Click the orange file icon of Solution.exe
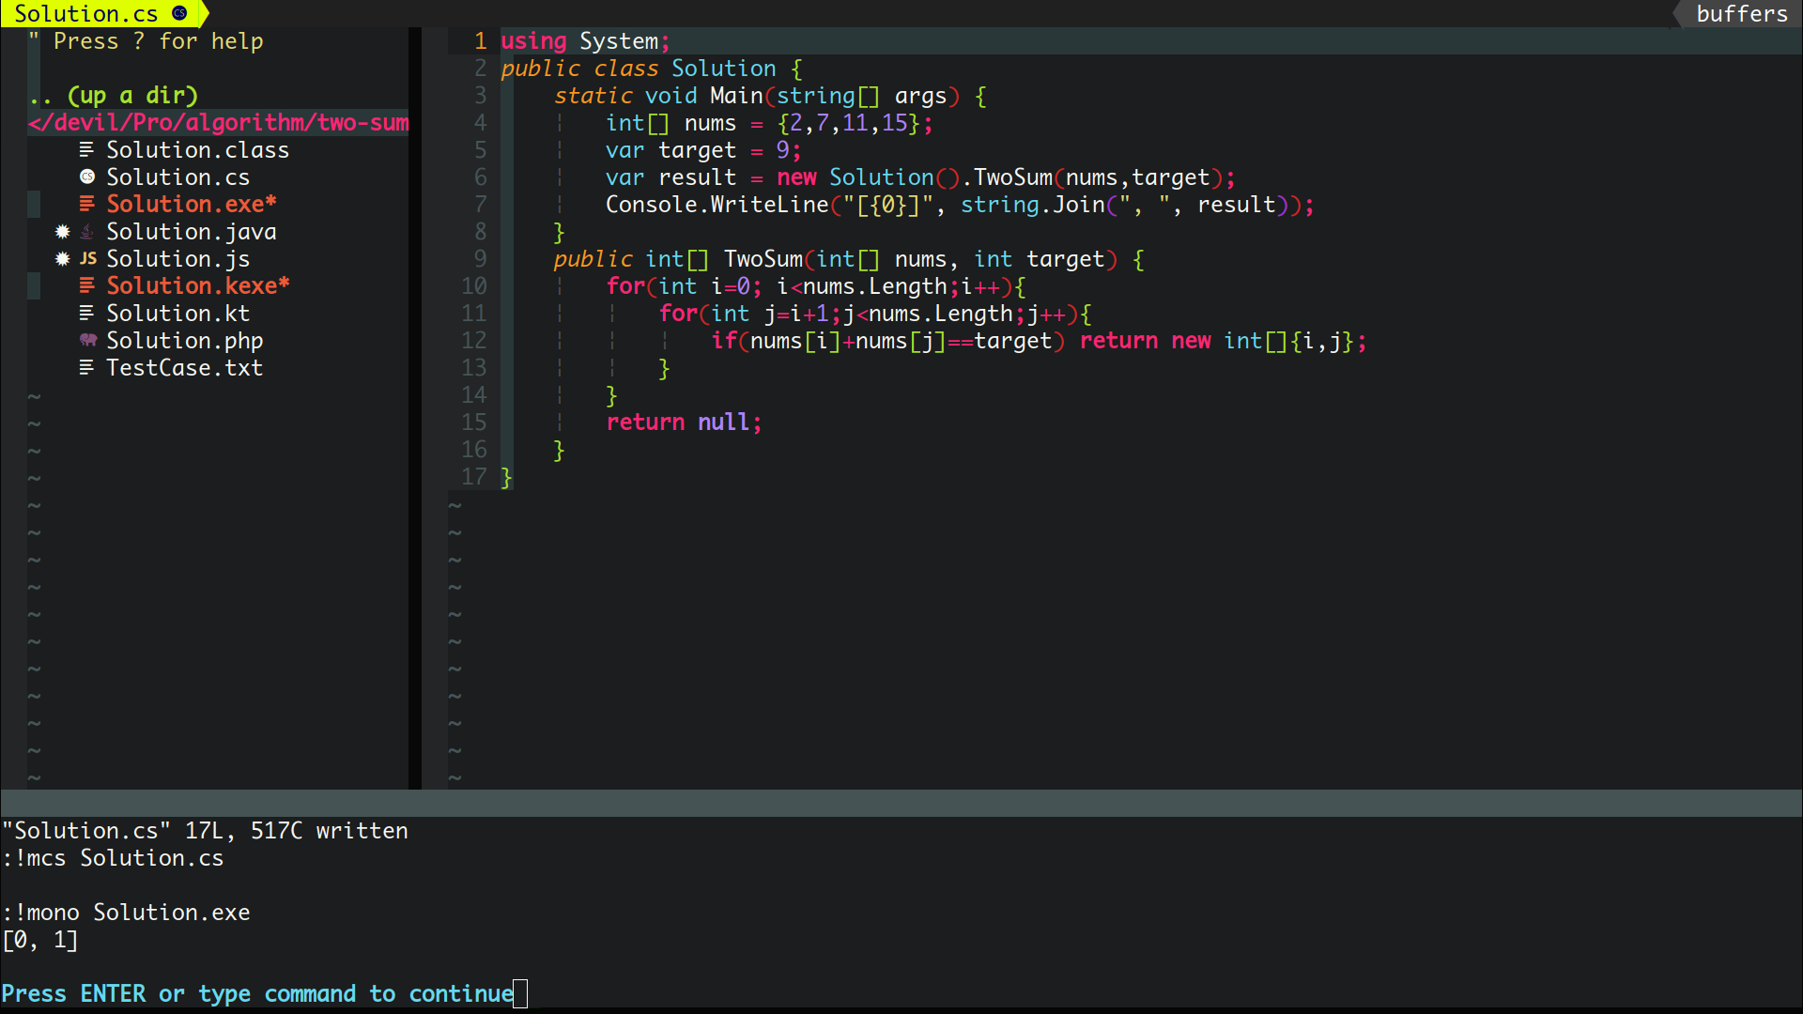 point(87,205)
